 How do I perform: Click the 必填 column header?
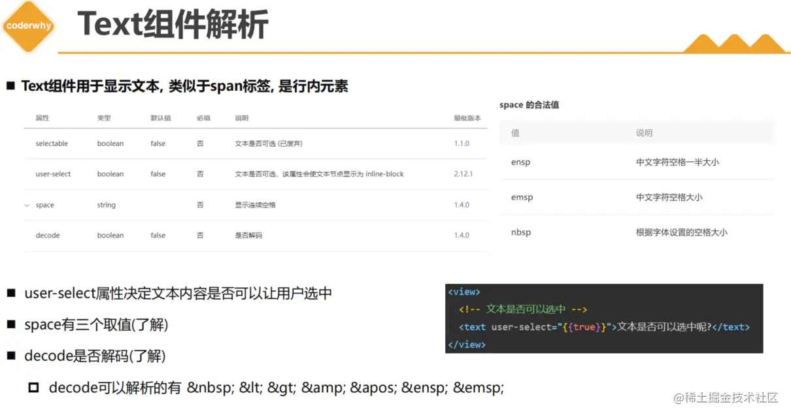[203, 118]
